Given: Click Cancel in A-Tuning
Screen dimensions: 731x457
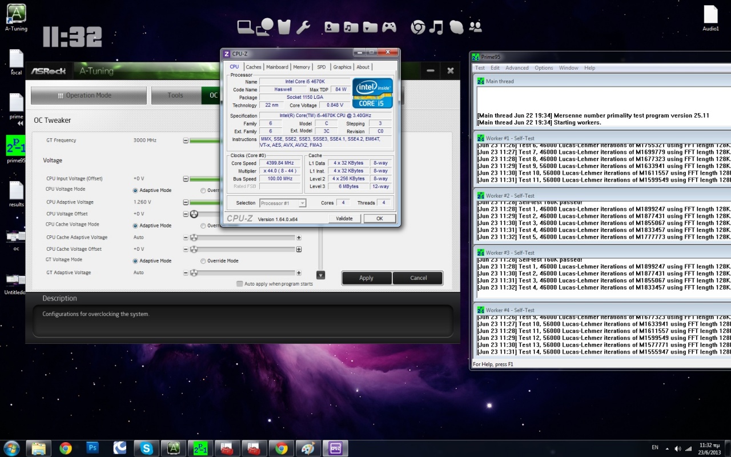Looking at the screenshot, I should click(418, 278).
